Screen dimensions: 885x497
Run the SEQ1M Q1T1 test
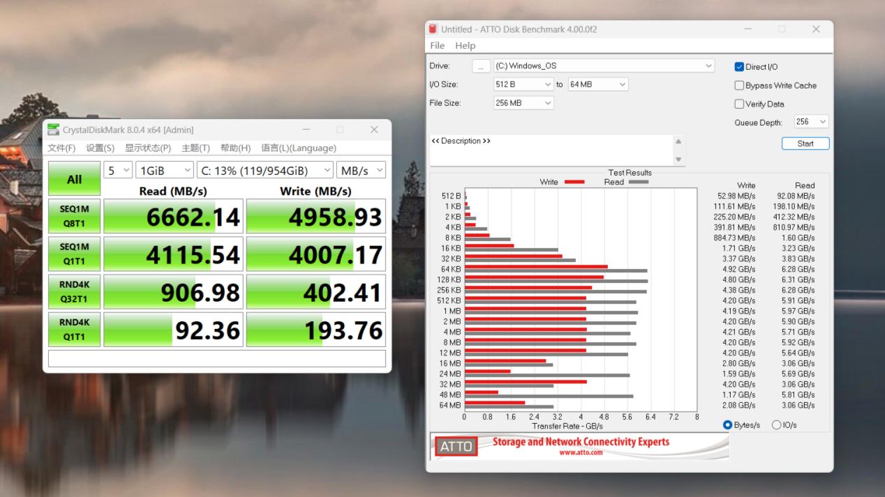click(74, 254)
